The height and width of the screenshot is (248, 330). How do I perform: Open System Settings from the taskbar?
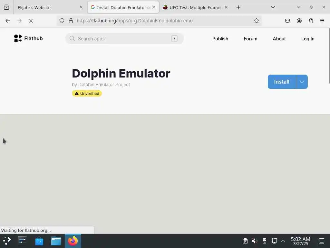pyautogui.click(x=22, y=241)
